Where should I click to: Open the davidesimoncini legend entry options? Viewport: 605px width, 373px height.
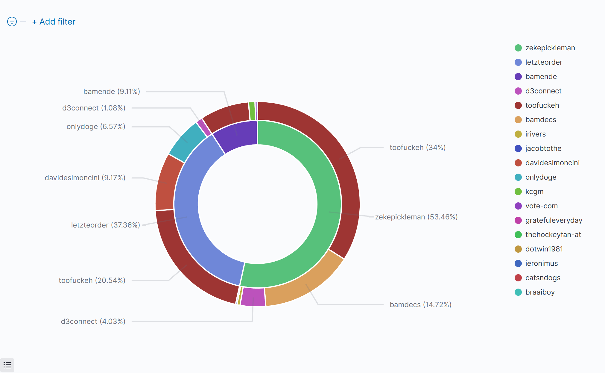[552, 163]
